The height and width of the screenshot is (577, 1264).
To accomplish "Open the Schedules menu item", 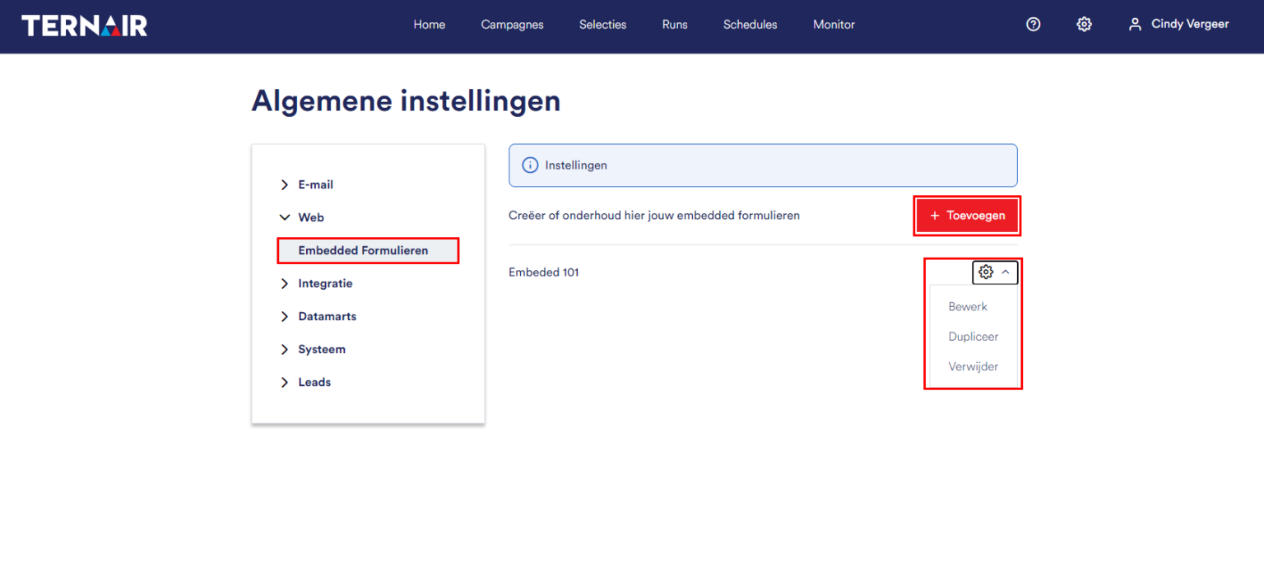I will [750, 25].
